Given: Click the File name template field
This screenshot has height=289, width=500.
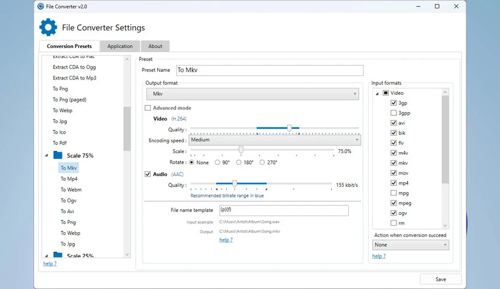Looking at the screenshot, I should [x=284, y=210].
